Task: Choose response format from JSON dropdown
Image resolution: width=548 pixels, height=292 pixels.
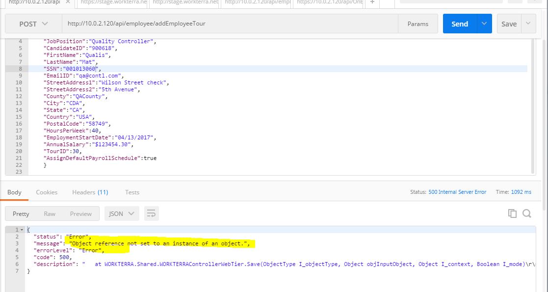Action: 121,213
